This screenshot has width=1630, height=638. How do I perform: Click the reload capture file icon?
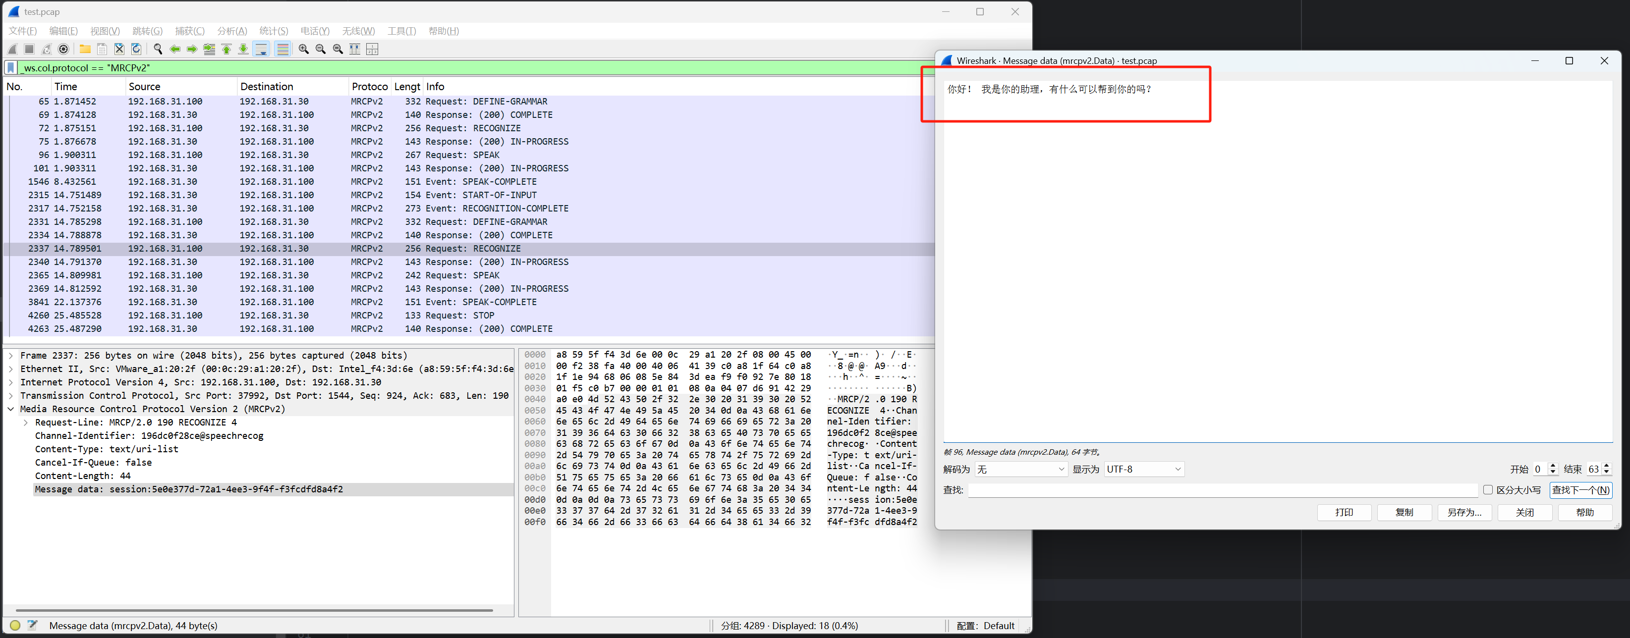[136, 50]
